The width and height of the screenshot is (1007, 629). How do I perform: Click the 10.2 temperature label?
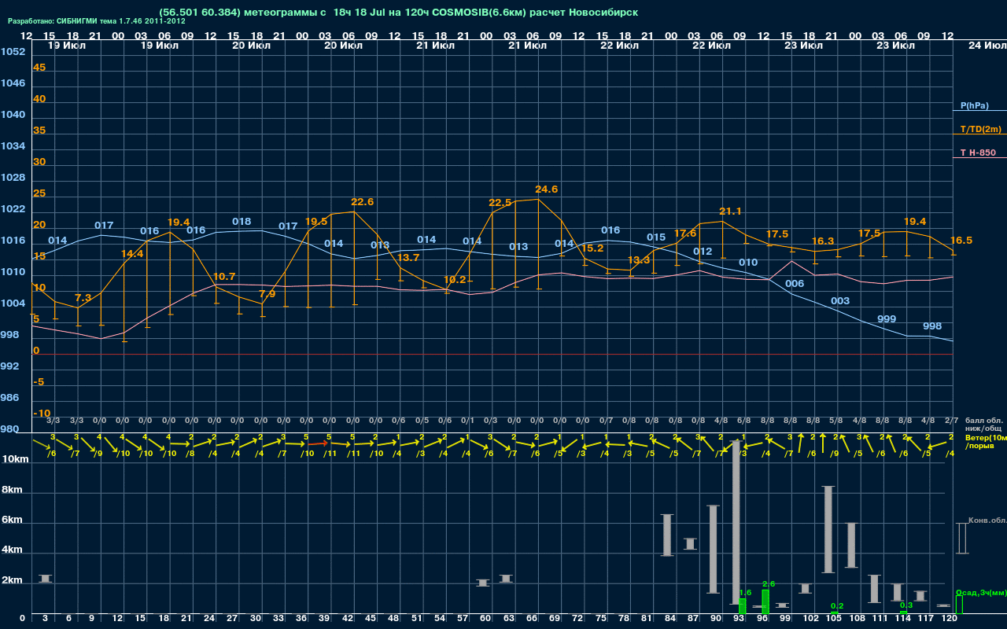[x=455, y=280]
